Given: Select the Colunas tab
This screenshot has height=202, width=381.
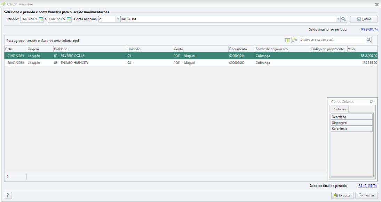Looking at the screenshot, I should click(x=340, y=109).
